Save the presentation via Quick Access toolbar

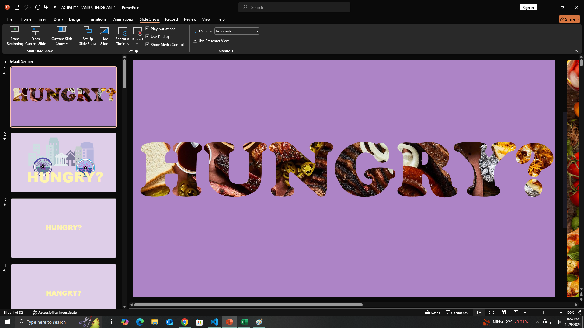click(17, 7)
